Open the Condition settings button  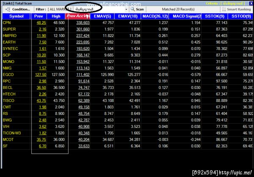coord(18,9)
